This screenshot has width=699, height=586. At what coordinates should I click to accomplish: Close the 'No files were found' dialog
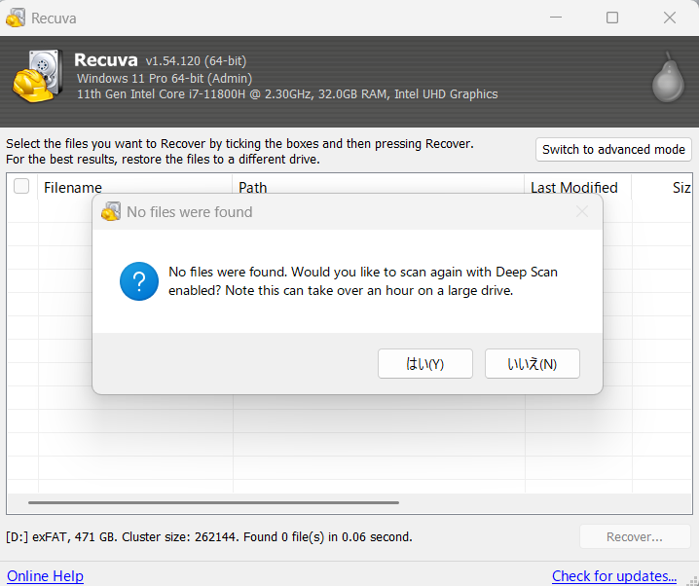click(582, 212)
